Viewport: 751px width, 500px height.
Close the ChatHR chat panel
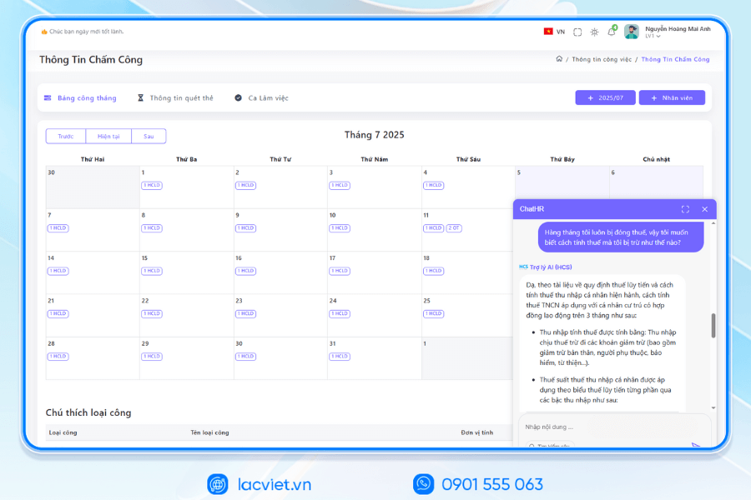click(704, 209)
